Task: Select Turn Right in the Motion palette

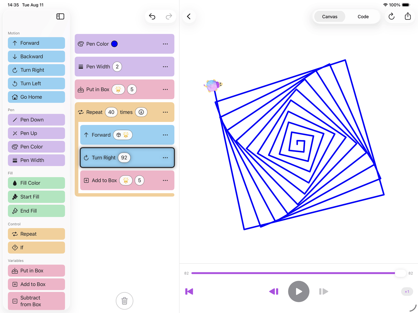Action: point(36,70)
